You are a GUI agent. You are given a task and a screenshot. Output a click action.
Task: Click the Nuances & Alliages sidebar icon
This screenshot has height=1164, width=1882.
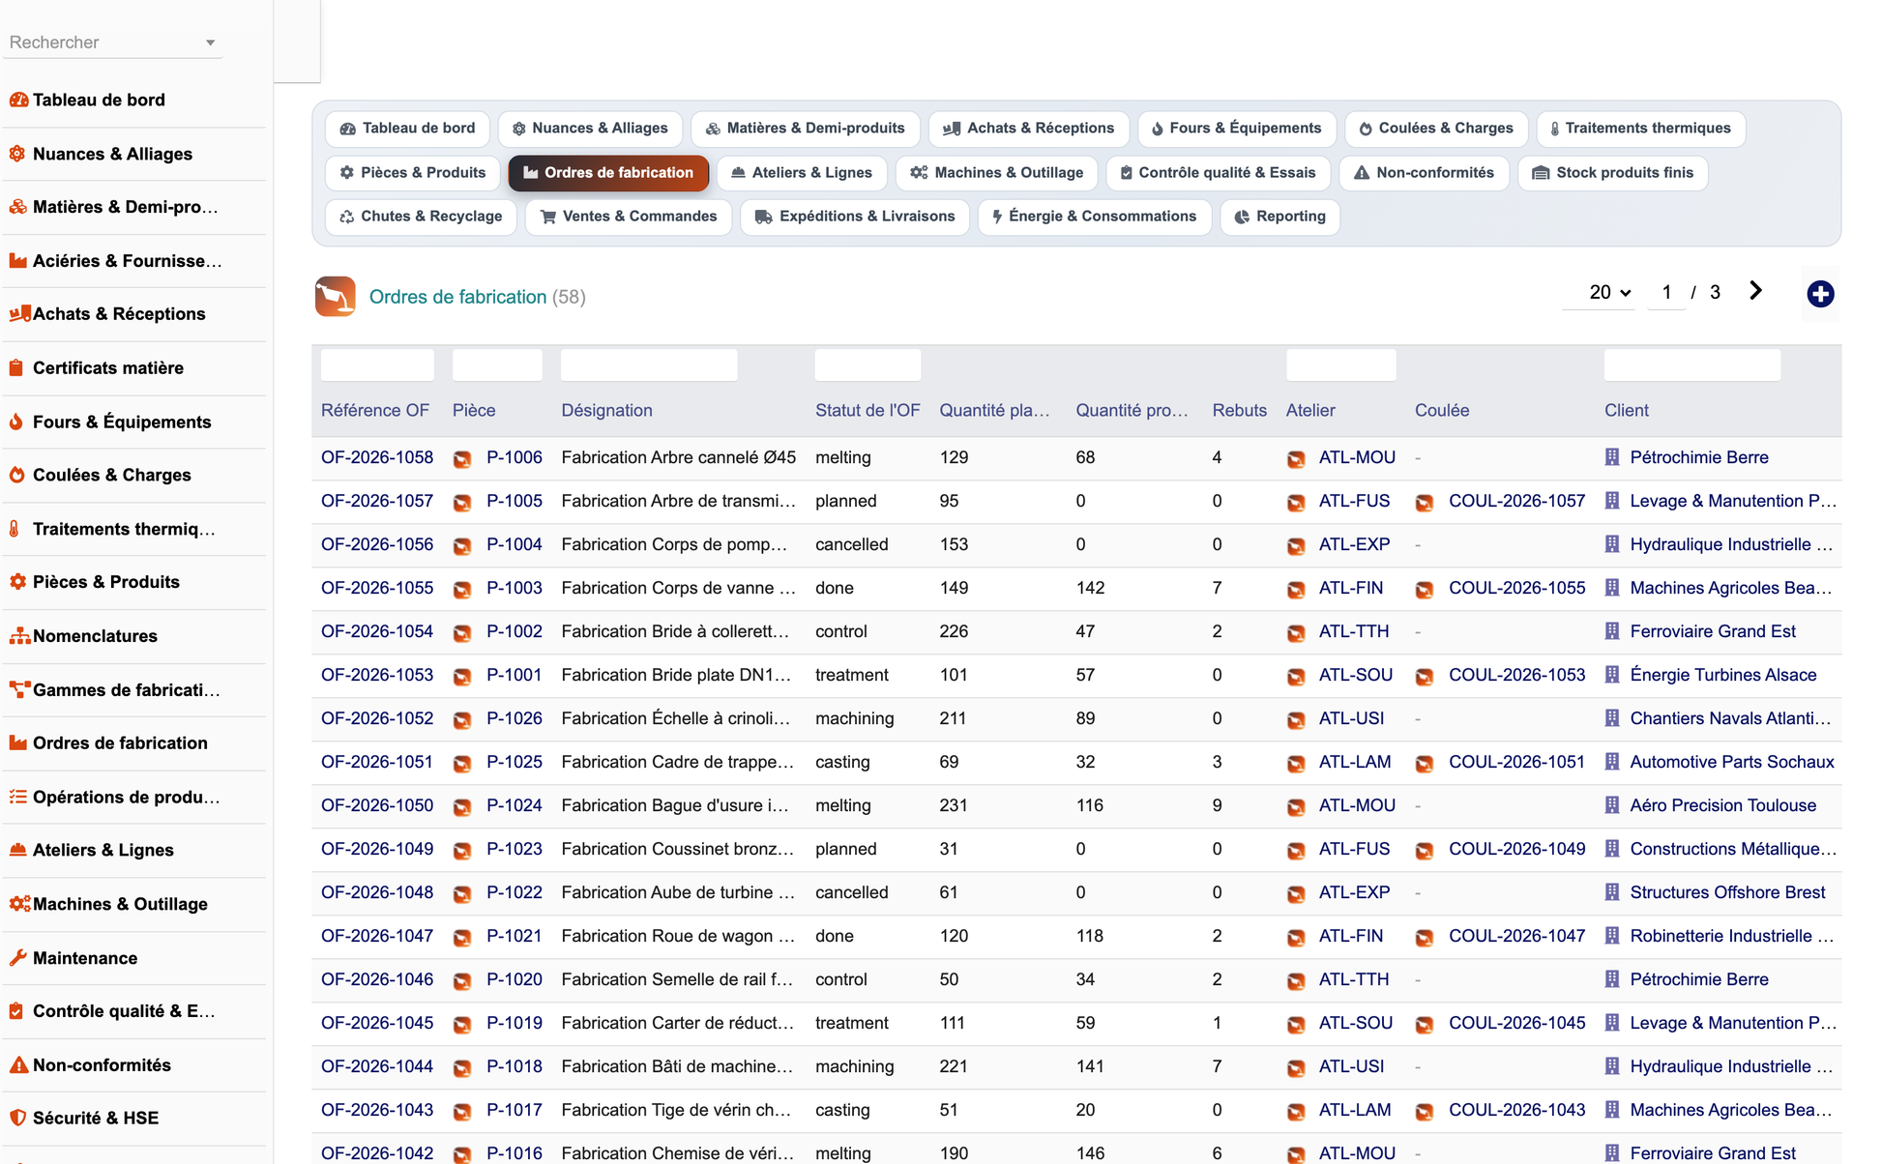tap(18, 154)
